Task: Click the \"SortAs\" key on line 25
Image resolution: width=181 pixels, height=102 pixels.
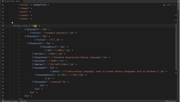Action: click(38, 54)
